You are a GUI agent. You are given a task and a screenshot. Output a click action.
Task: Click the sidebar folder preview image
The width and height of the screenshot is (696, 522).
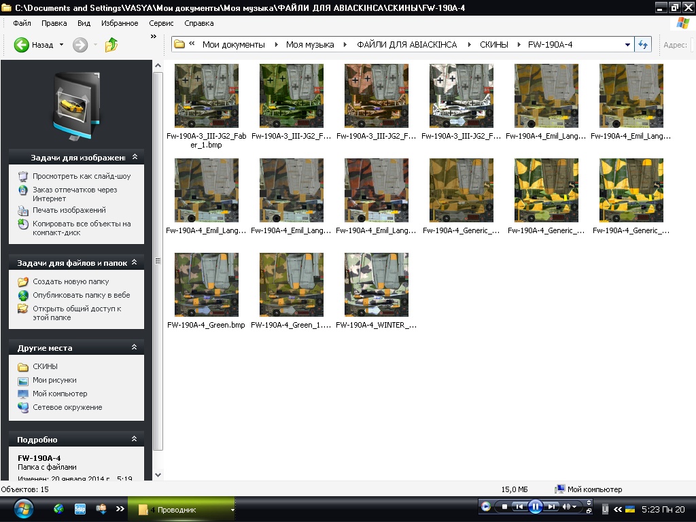(x=76, y=107)
